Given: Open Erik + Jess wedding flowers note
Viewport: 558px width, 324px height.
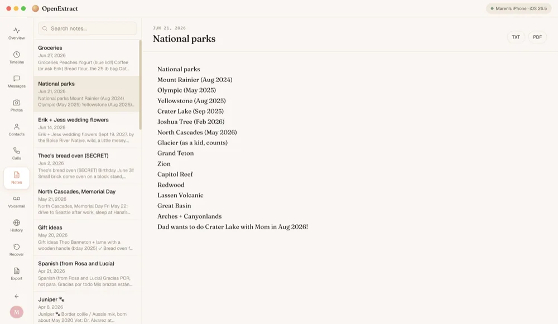Looking at the screenshot, I should tap(86, 130).
